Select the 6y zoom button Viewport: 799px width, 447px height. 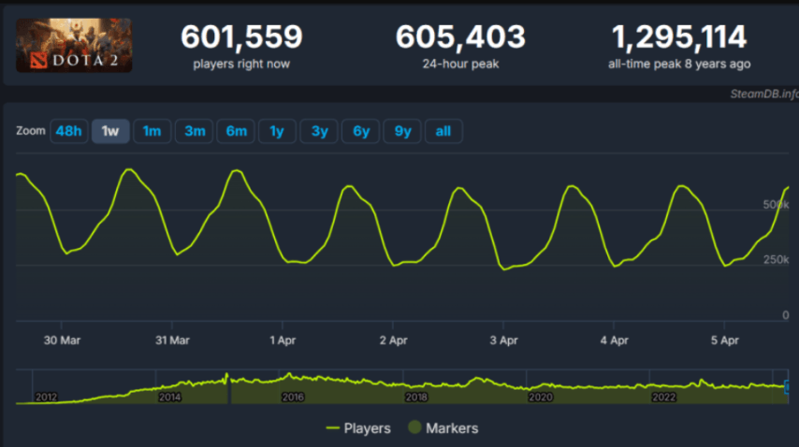[x=361, y=131]
